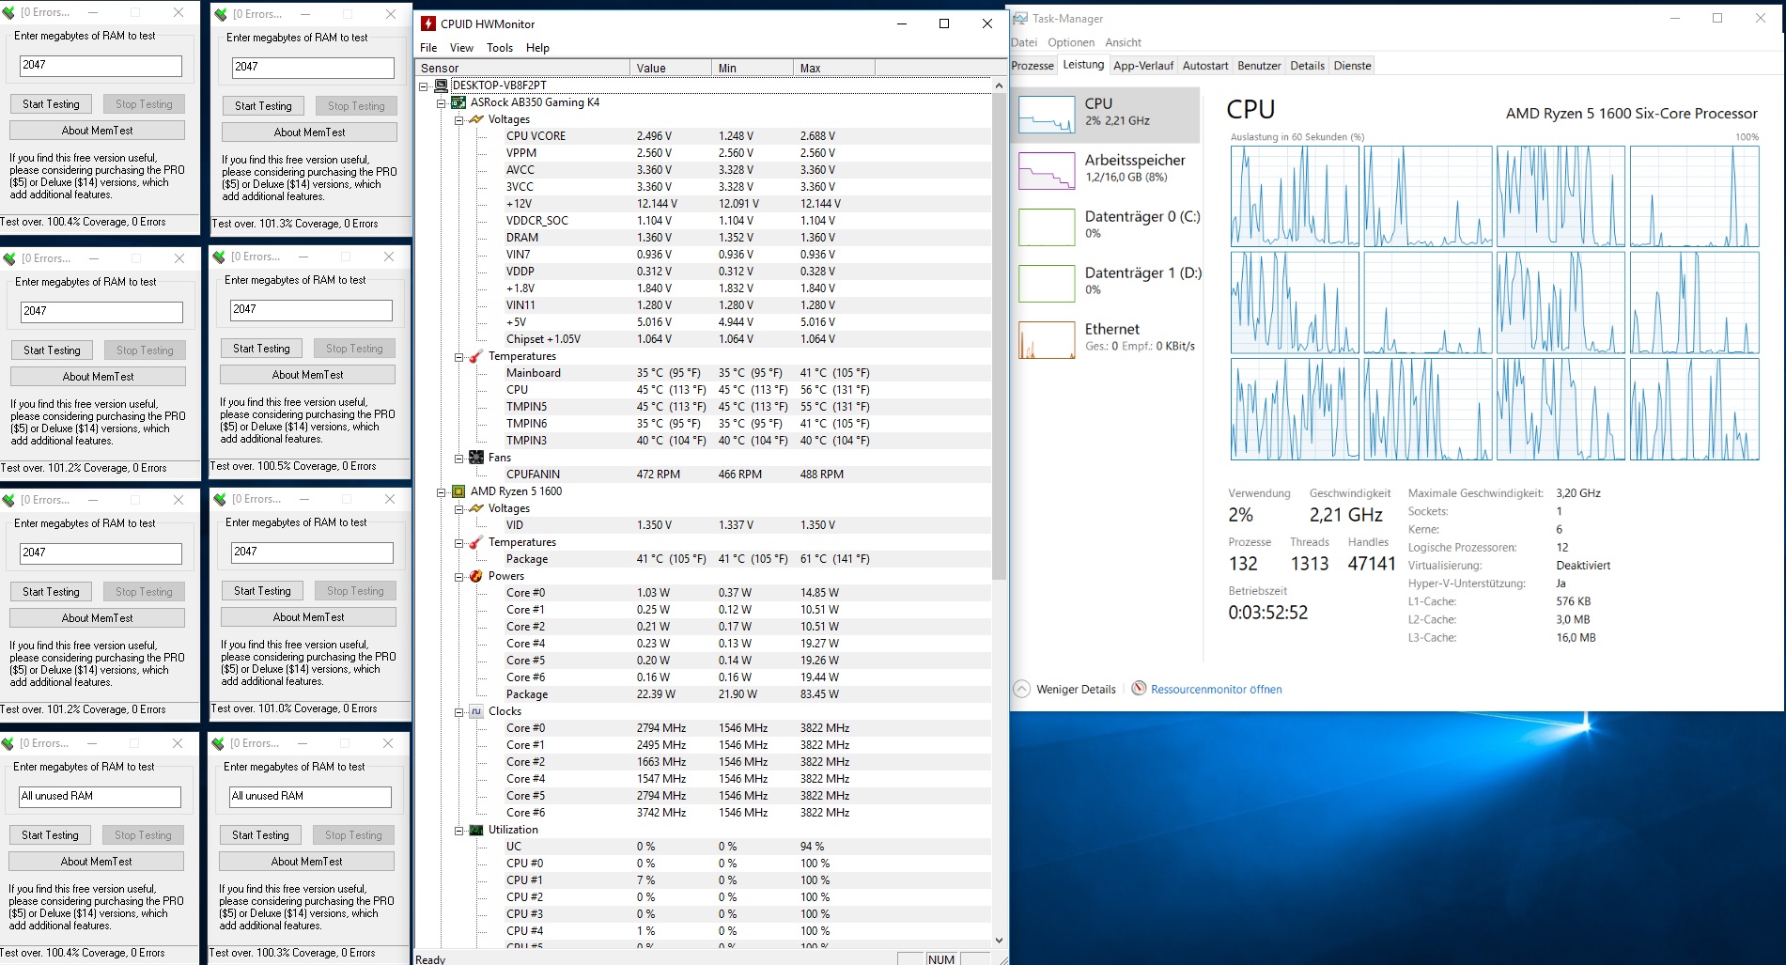Image resolution: width=1786 pixels, height=965 pixels.
Task: Click the Voltages icon under AMD Ryzen 5 1600
Action: 476,508
